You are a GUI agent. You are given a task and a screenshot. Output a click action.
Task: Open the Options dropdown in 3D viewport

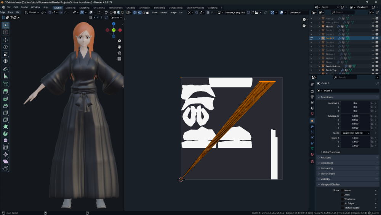coord(115,18)
